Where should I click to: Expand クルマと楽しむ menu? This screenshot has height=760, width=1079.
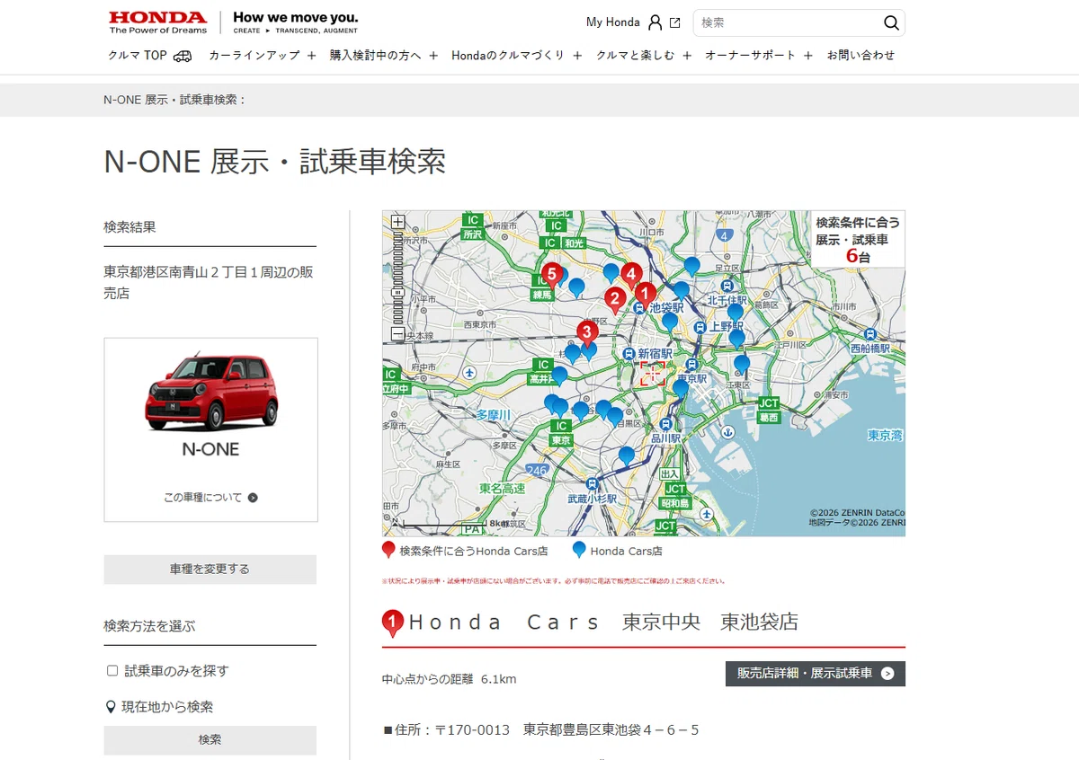[x=644, y=56]
